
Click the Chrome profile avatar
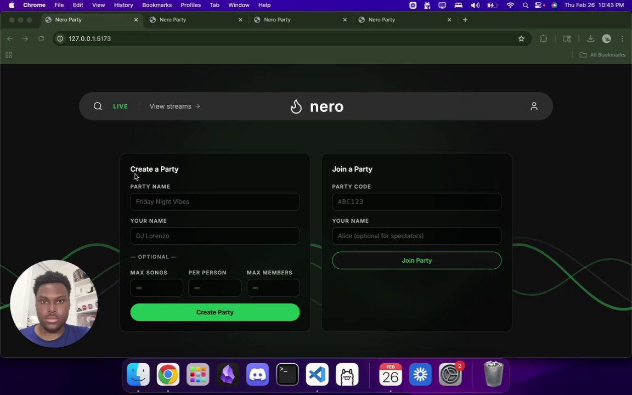tap(606, 39)
